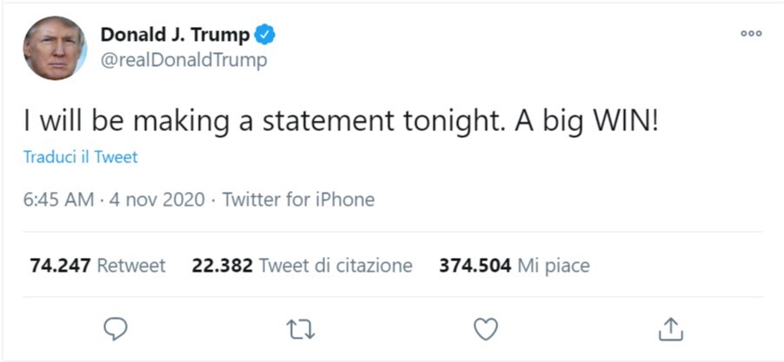The image size is (784, 362).
Task: Open the 'Tweet di citazione' label
Action: click(336, 266)
